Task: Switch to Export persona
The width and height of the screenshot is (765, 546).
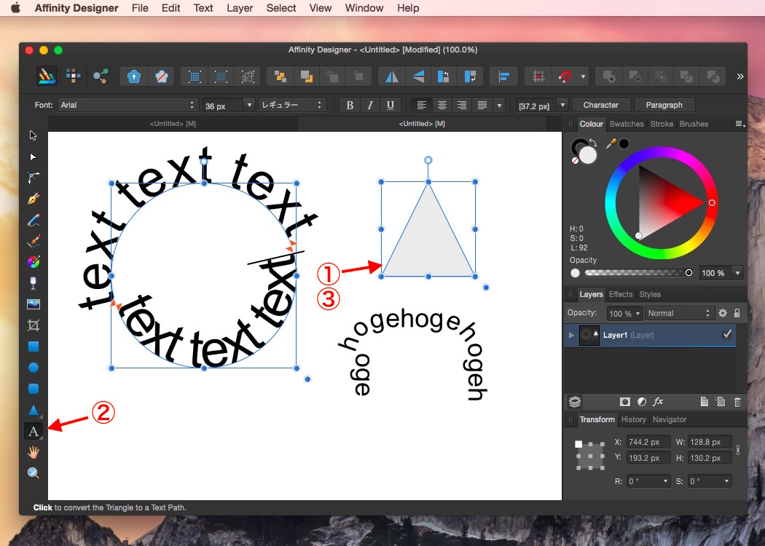Action: click(x=101, y=76)
